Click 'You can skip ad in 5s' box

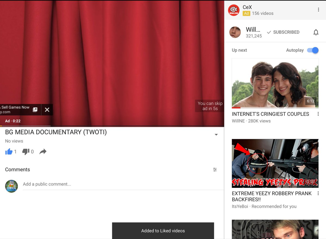[210, 106]
